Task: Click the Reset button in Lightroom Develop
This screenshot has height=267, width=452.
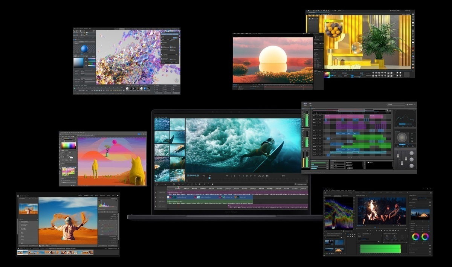Action: pyautogui.click(x=113, y=246)
